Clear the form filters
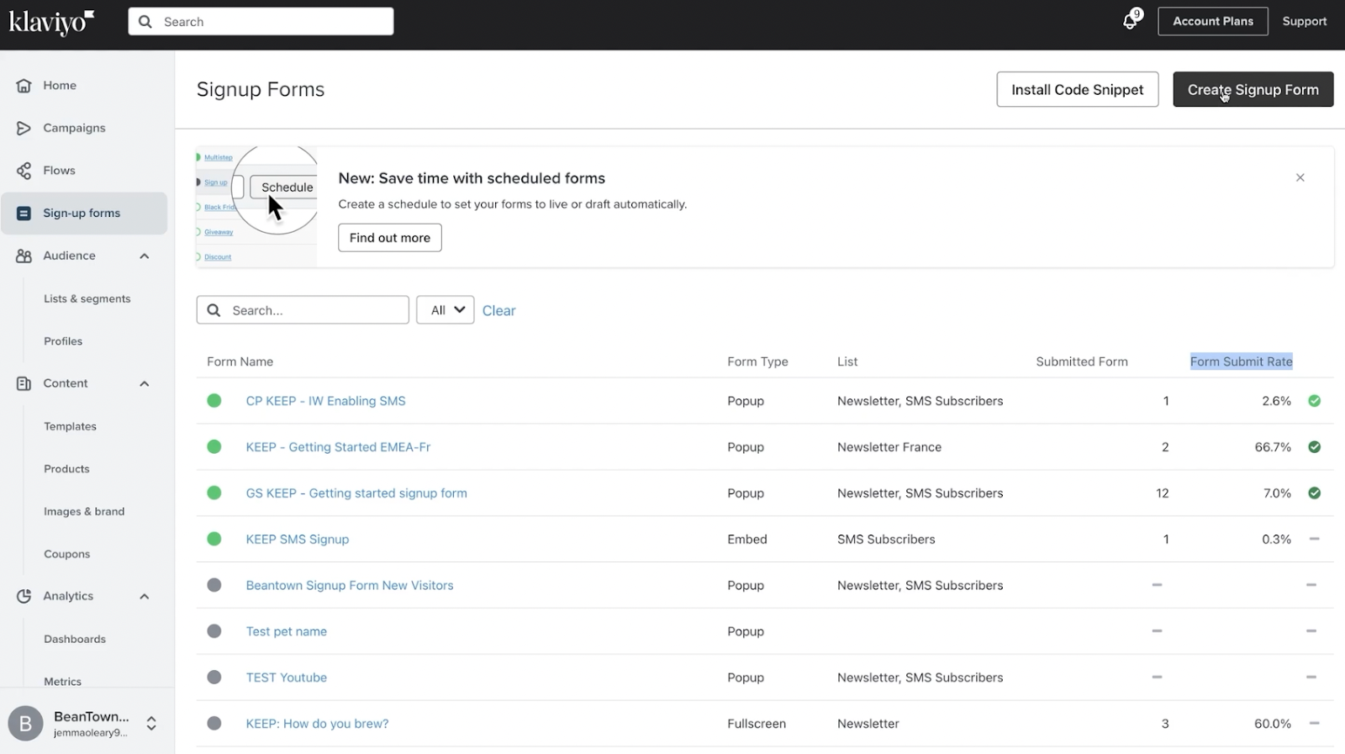This screenshot has height=754, width=1345. point(498,310)
